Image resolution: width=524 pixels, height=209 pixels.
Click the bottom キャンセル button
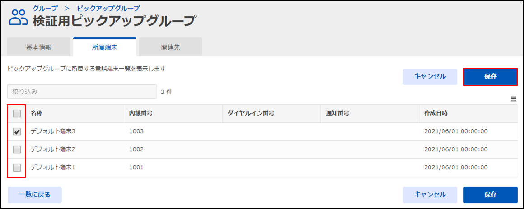[x=430, y=195]
